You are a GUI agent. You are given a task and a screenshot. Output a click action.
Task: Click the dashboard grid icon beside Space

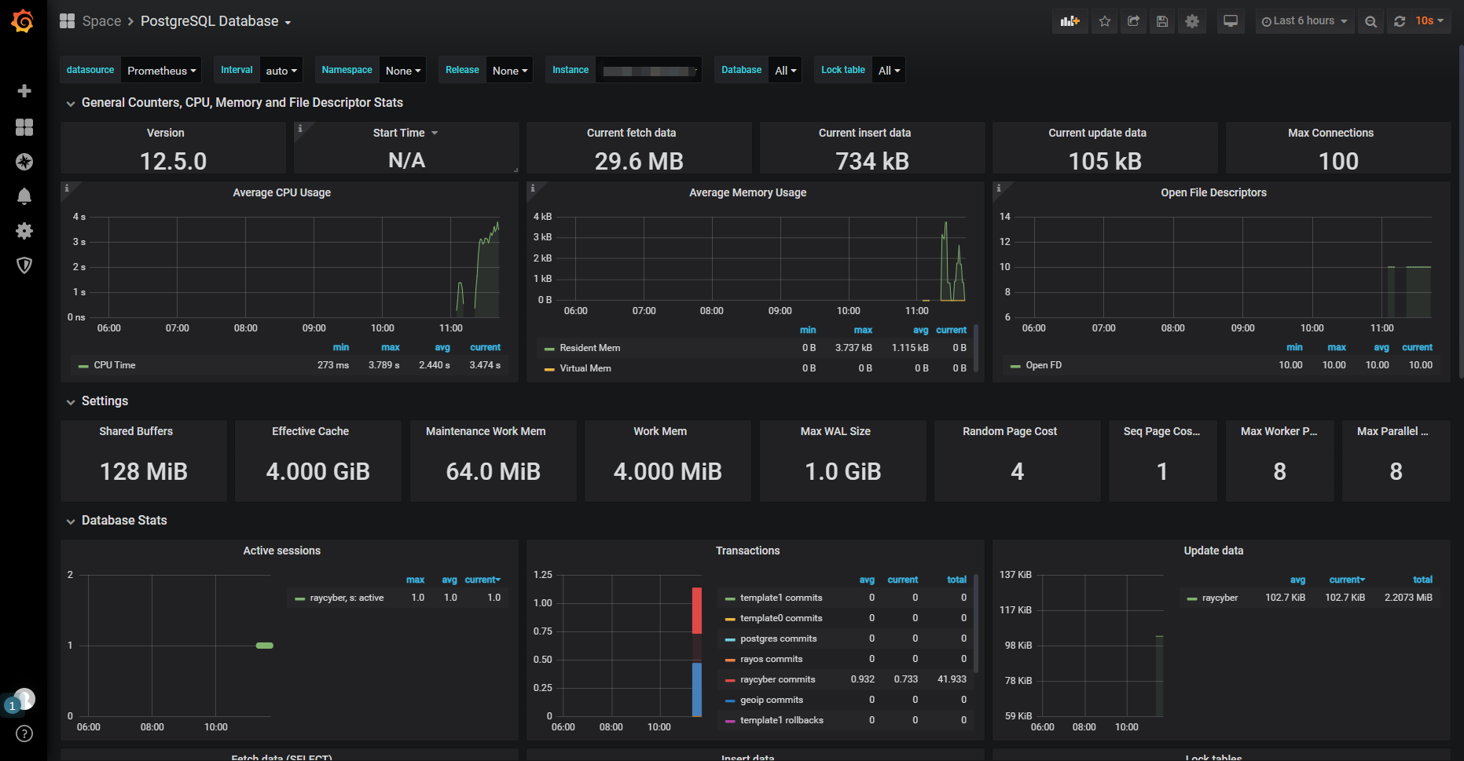[x=68, y=21]
